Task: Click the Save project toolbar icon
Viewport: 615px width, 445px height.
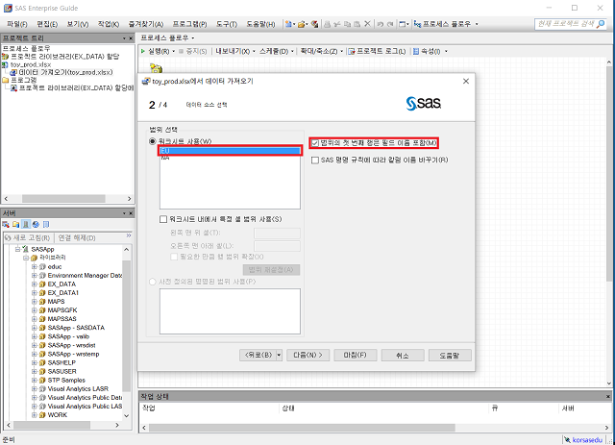Action: [314, 24]
